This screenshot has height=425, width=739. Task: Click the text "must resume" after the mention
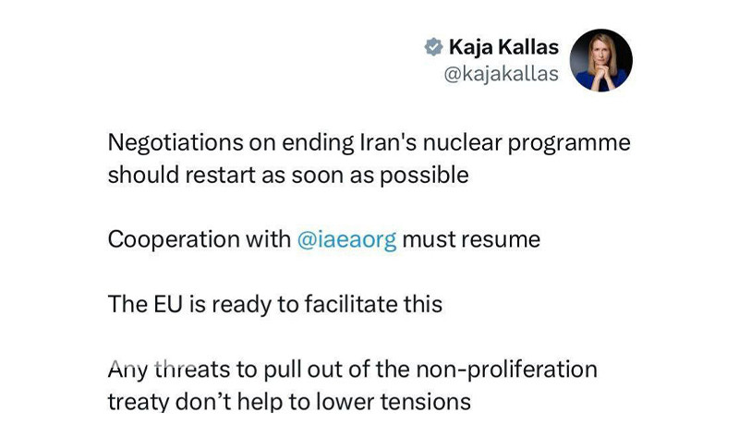coord(471,240)
